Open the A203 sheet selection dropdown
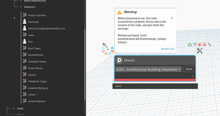 coord(148,69)
